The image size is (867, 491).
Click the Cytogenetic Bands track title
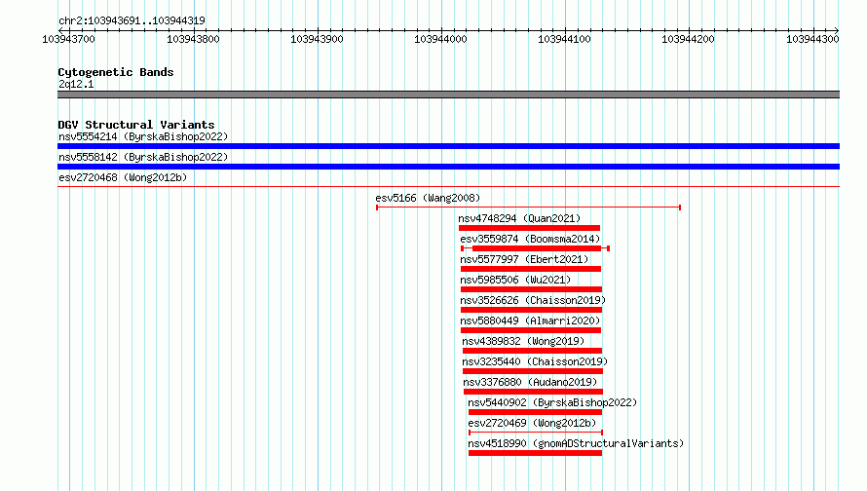116,72
